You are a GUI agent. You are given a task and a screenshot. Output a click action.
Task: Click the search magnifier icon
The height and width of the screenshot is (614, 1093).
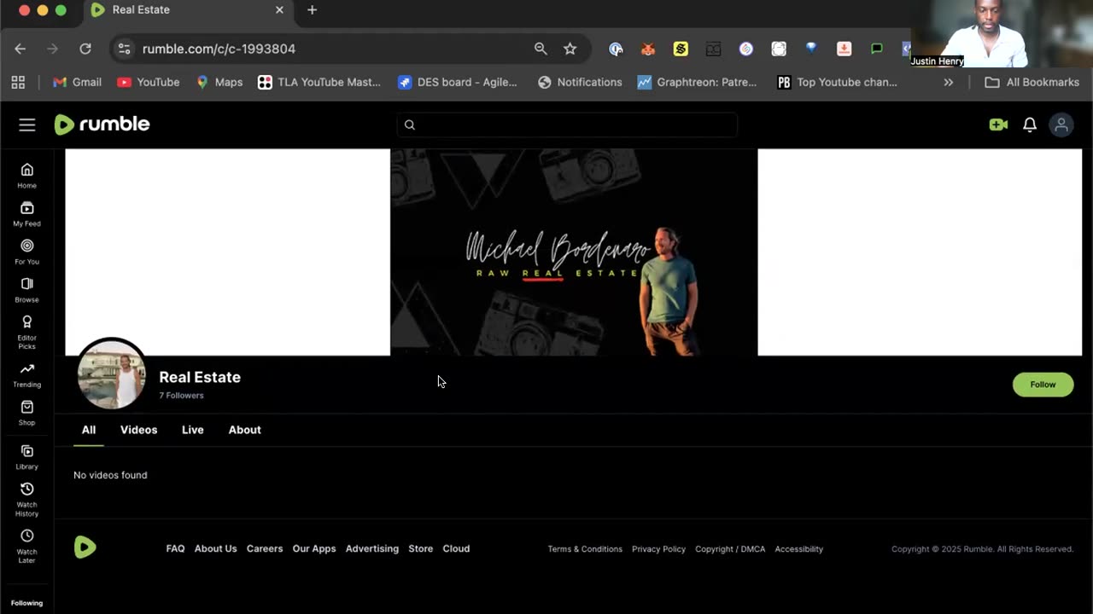tap(410, 125)
